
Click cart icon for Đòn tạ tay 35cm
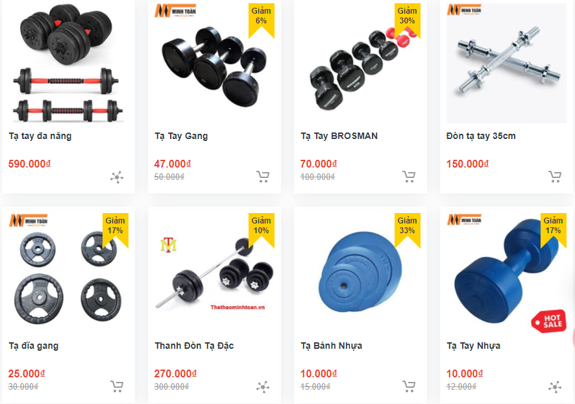(555, 177)
